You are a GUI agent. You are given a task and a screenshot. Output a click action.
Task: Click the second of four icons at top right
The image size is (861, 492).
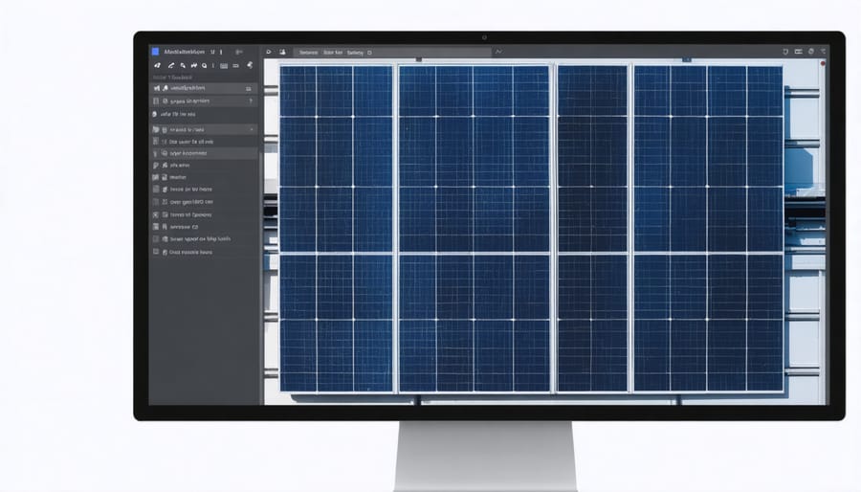[x=799, y=52]
